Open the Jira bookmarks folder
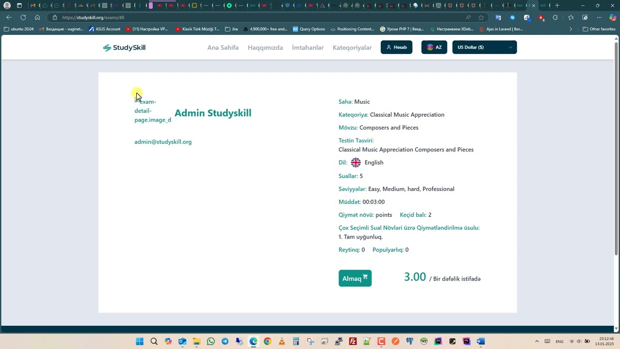The height and width of the screenshot is (349, 620). click(x=232, y=29)
